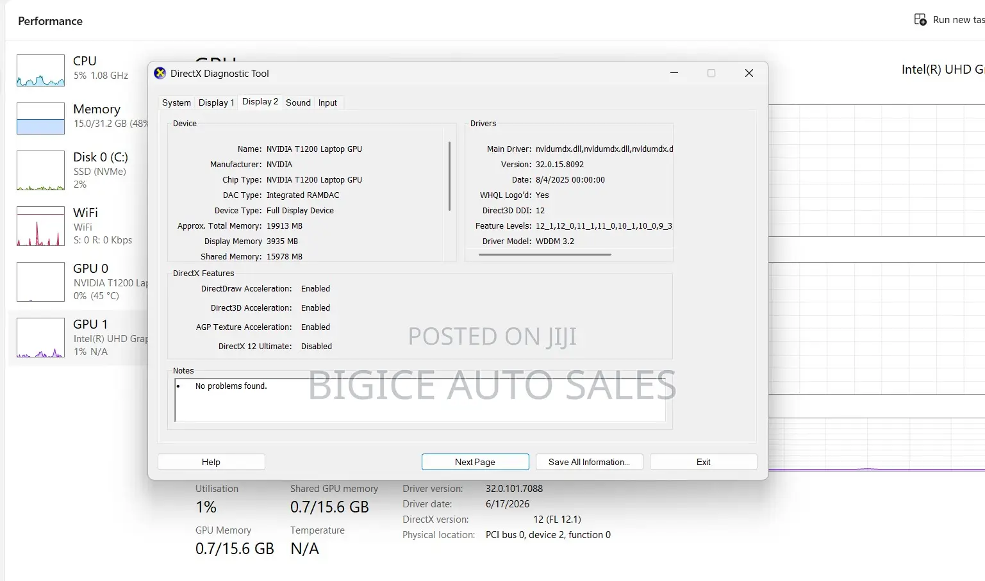Click Physical location PCI bus 0 value

tap(548, 535)
